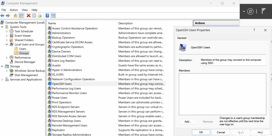
Task: Click the IIS_IUSRS group icon
Action: point(49,75)
